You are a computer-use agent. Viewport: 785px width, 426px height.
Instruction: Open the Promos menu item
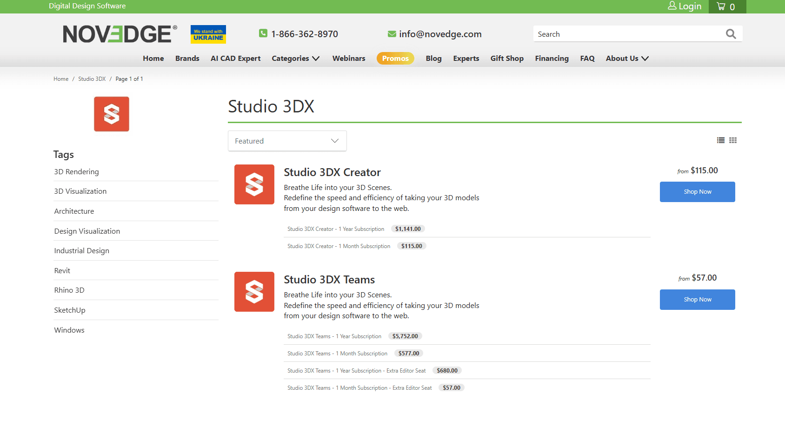click(x=395, y=59)
